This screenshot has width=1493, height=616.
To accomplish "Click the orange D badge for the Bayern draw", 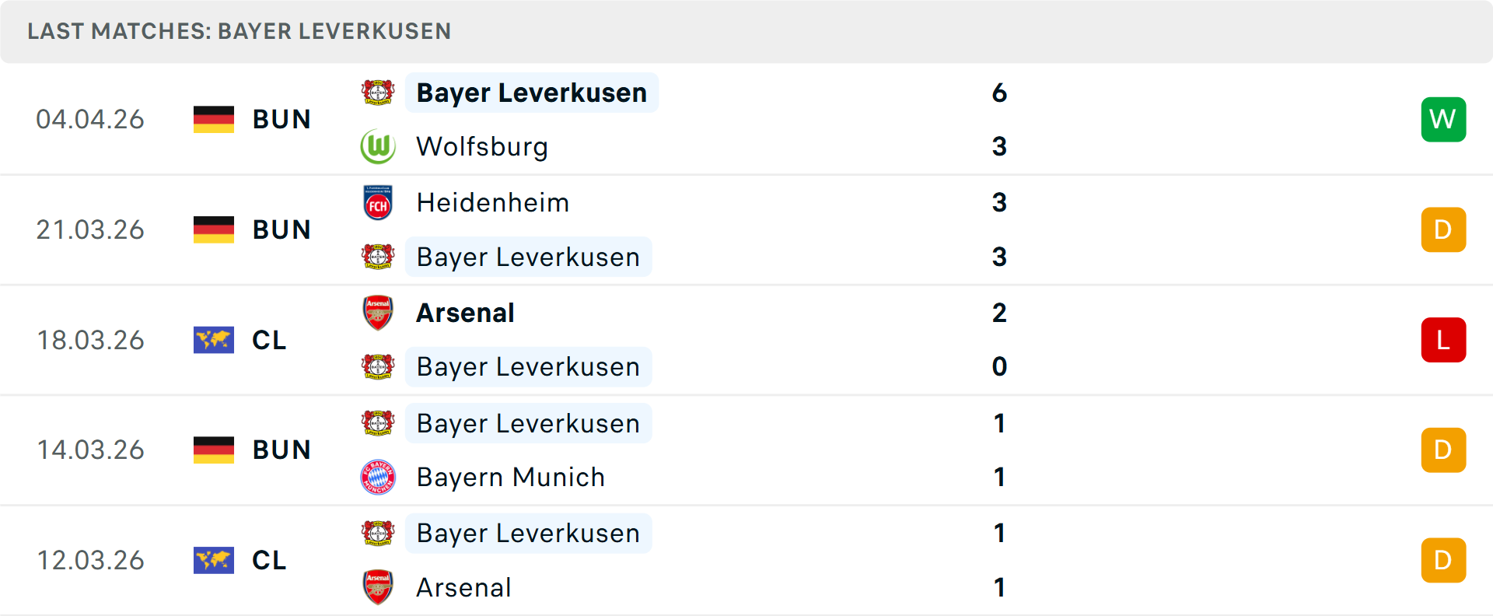I will pyautogui.click(x=1443, y=450).
